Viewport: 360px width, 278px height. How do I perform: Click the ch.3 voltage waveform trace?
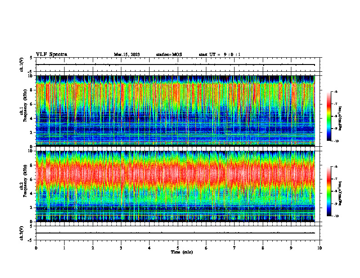tap(175, 233)
